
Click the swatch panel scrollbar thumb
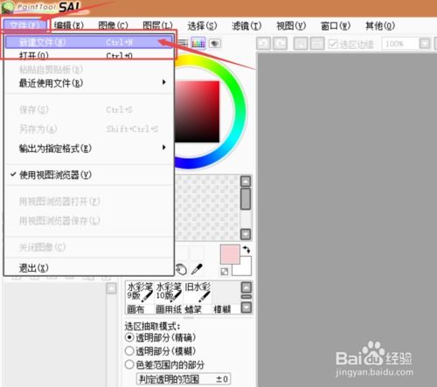coord(246,198)
